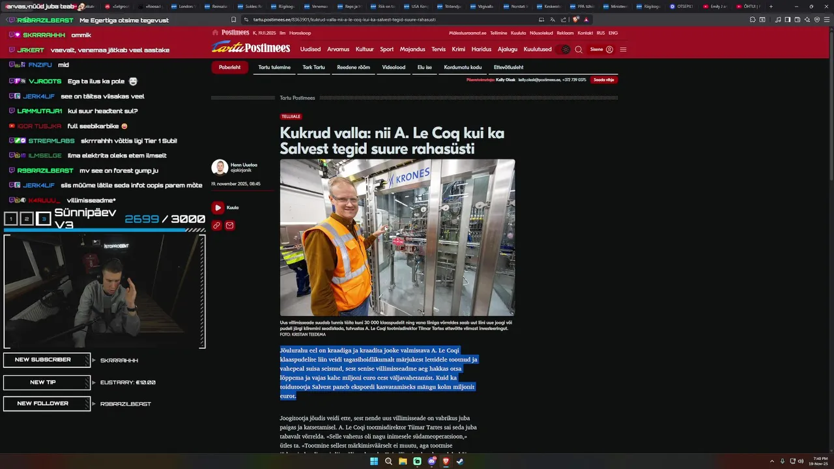Open the Haridus section

pos(482,50)
